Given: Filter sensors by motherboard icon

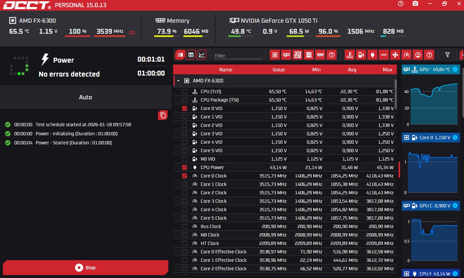Looking at the screenshot, I should click(x=297, y=55).
